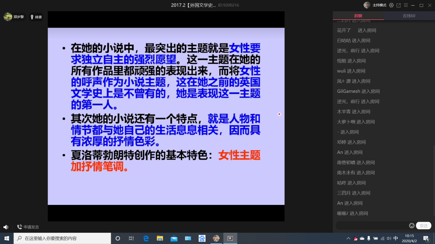Click the pop-out window icon in title bar

click(x=398, y=5)
